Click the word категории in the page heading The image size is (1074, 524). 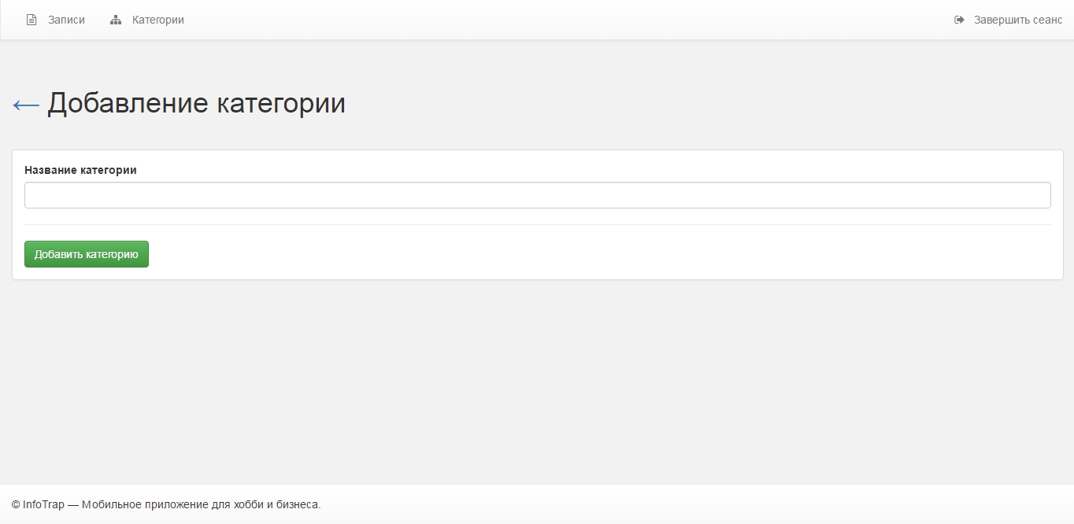tap(281, 103)
